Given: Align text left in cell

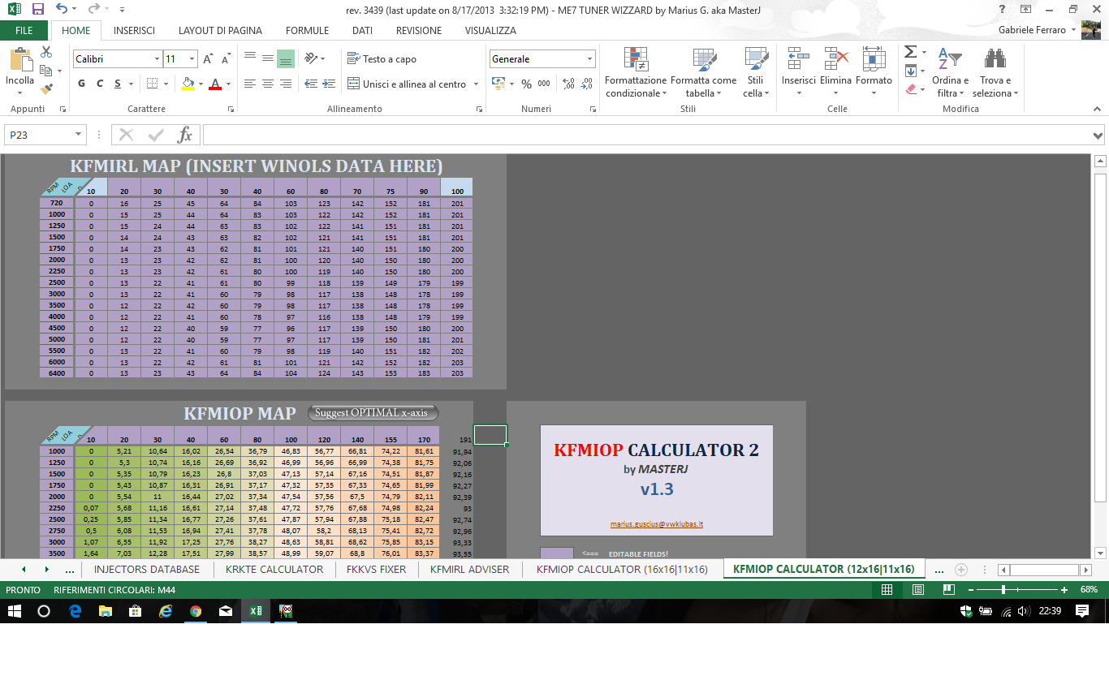Looking at the screenshot, I should coord(249,84).
